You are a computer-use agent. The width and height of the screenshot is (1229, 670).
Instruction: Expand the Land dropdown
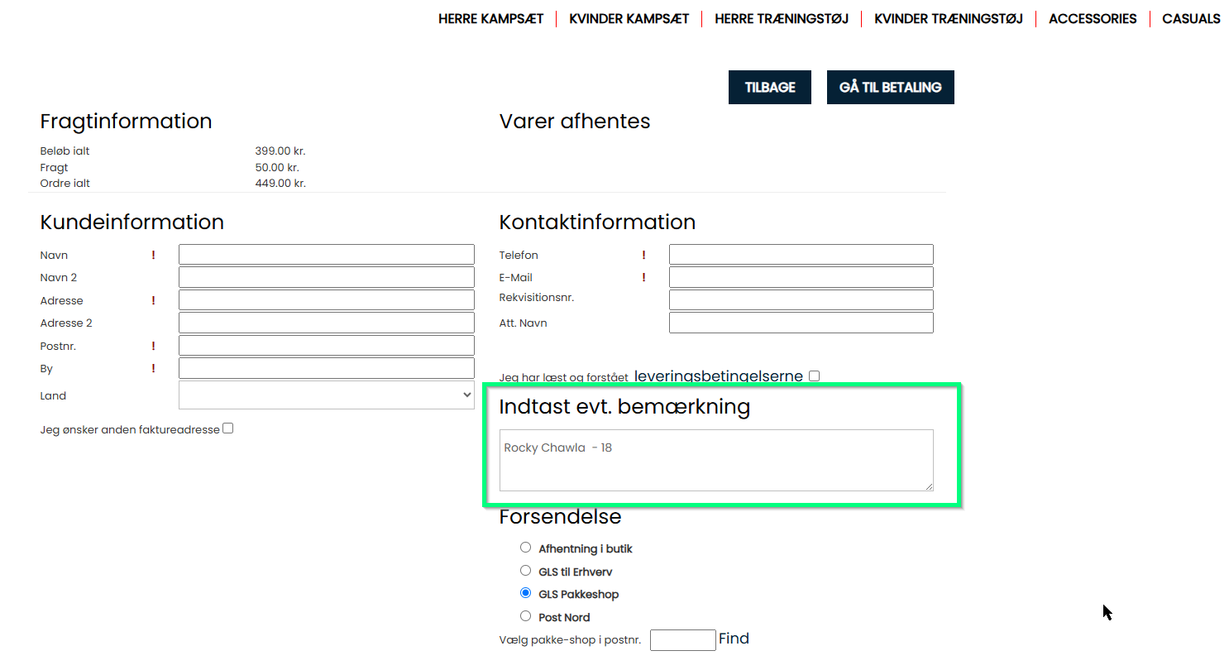[x=327, y=395]
